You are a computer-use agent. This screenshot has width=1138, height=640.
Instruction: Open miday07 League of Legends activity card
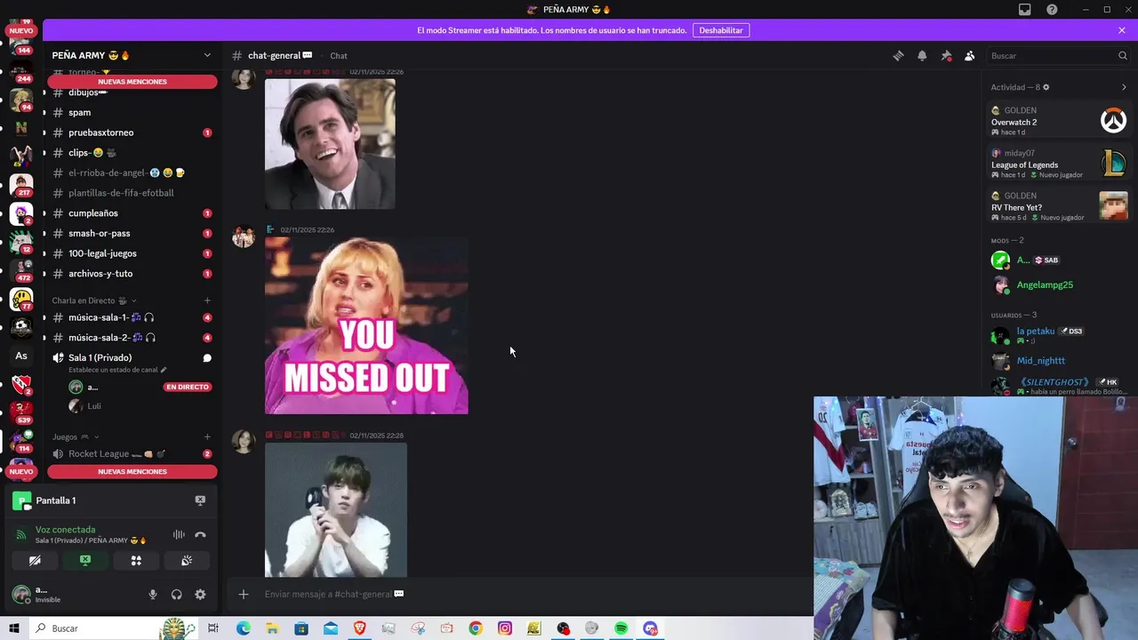coord(1059,164)
